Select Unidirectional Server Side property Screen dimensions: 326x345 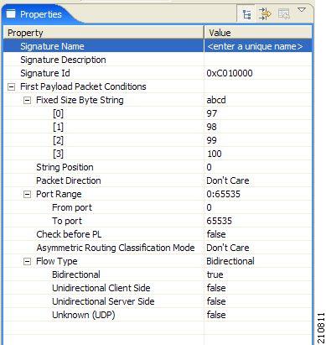coord(103,301)
